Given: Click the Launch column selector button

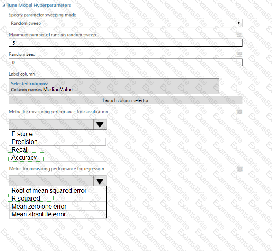Looking at the screenshot, I should (125, 100).
